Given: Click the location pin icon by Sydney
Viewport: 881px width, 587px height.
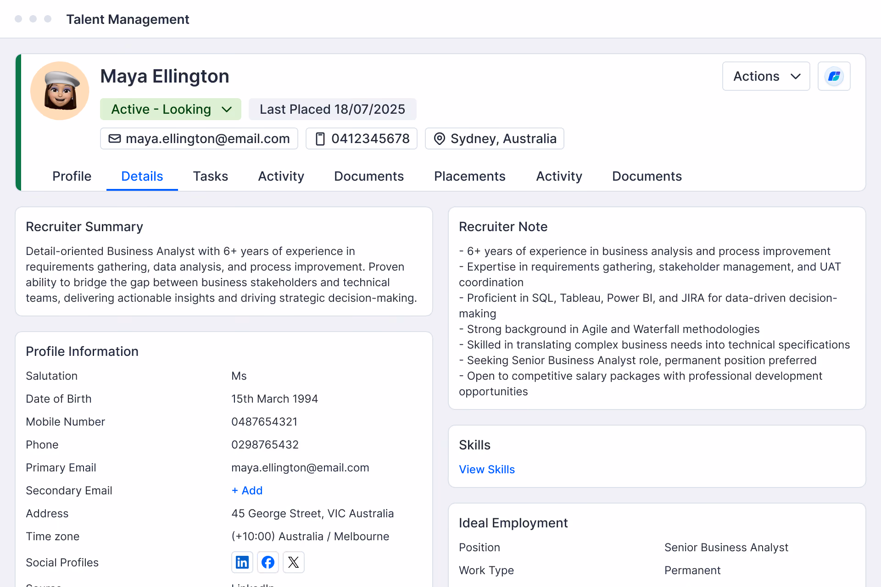Looking at the screenshot, I should (439, 138).
